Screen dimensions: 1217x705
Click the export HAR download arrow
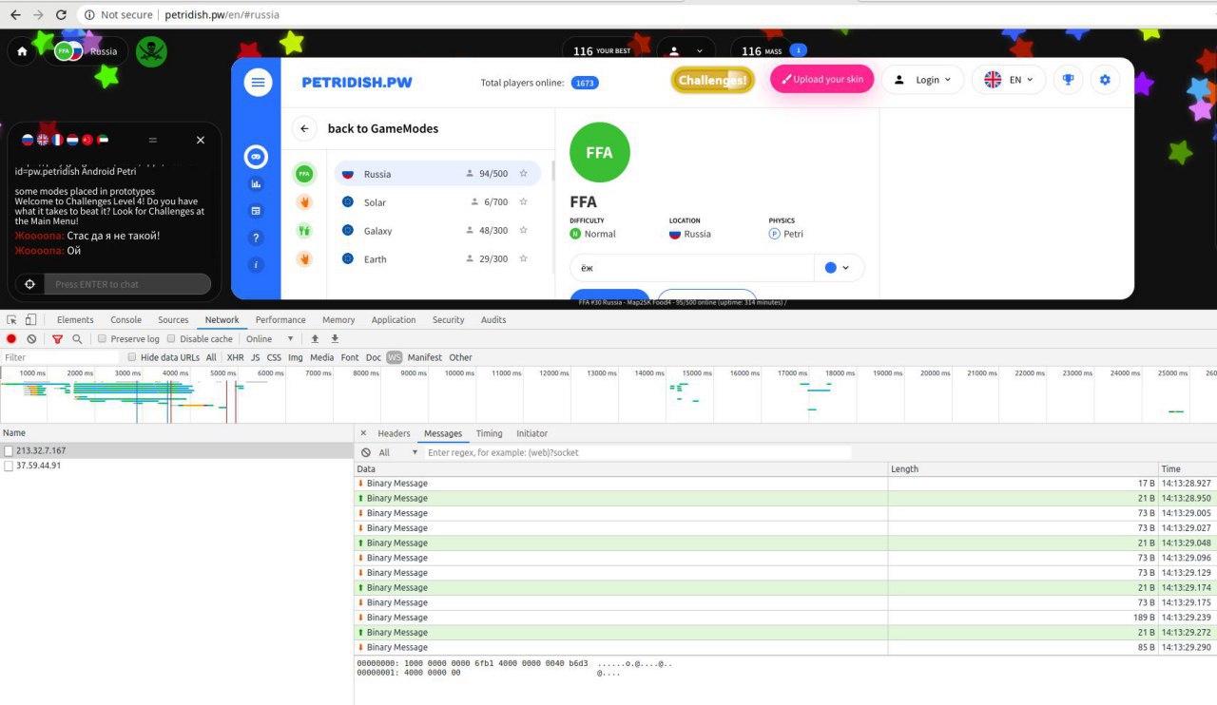pos(335,339)
